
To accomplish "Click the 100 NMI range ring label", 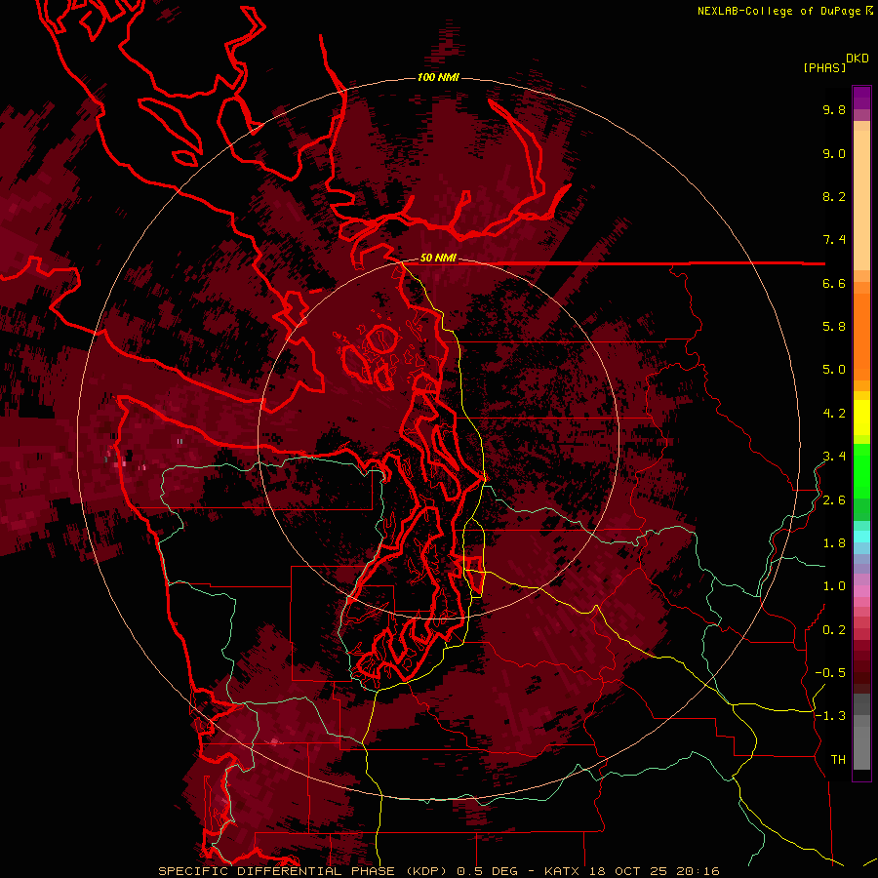I will point(438,77).
